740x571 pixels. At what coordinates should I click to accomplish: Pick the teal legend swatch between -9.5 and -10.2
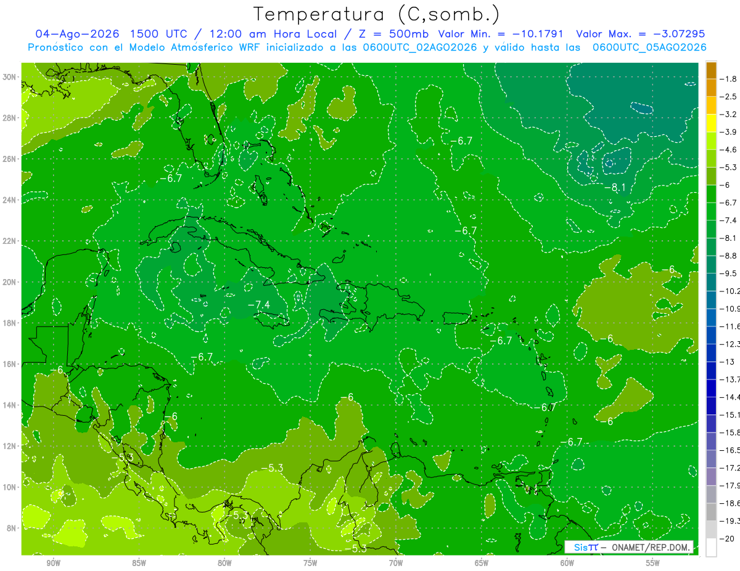(711, 282)
